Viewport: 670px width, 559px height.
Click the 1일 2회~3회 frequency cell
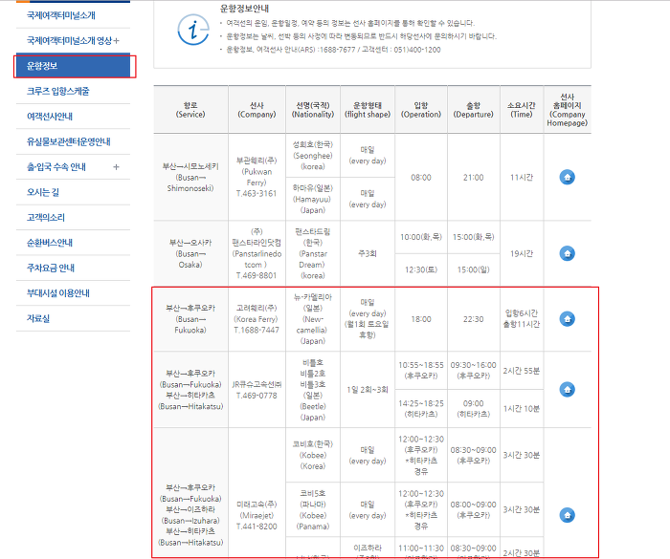tap(368, 390)
